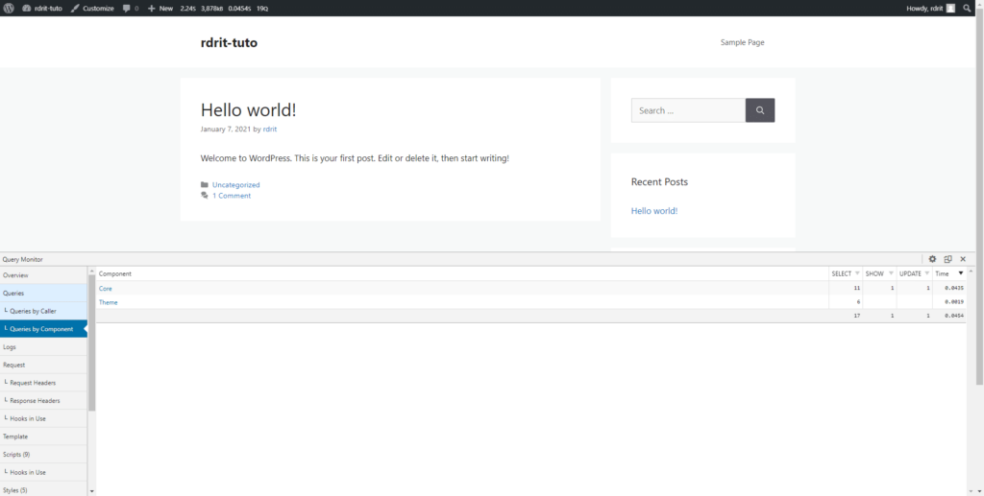Sort by Time column arrow
Image resolution: width=984 pixels, height=496 pixels.
(960, 273)
